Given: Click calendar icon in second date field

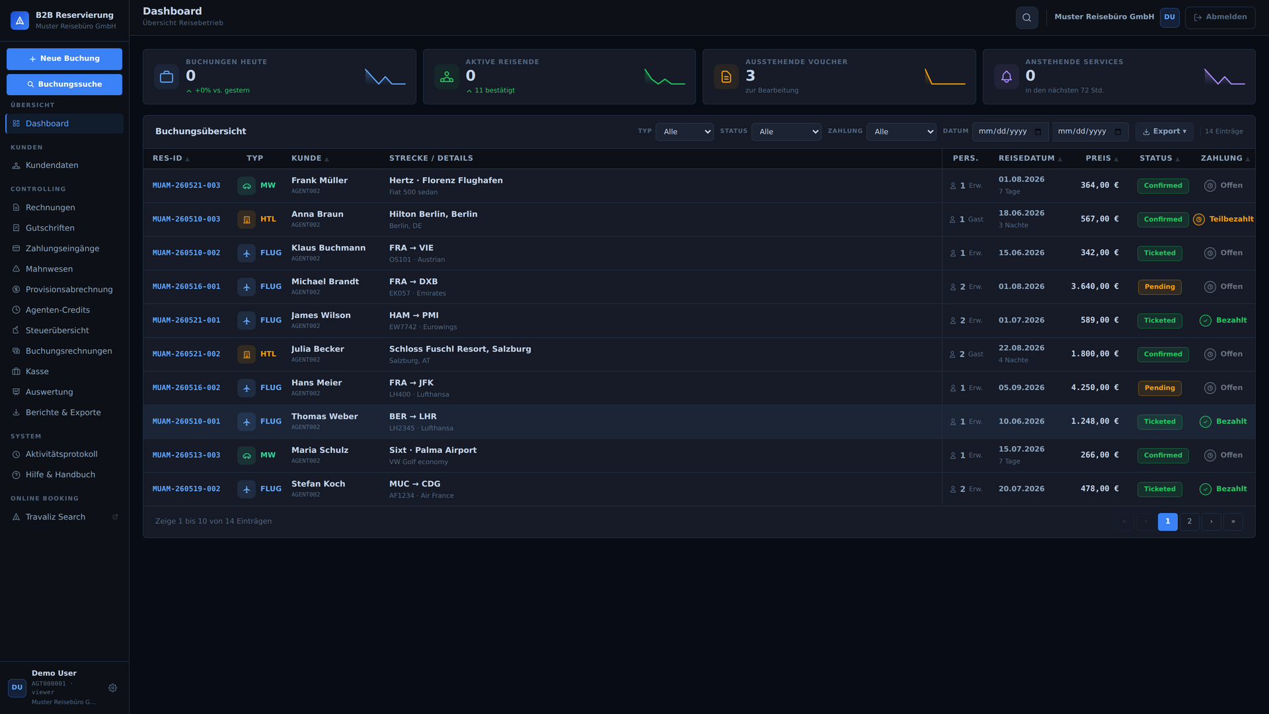Looking at the screenshot, I should (1118, 132).
